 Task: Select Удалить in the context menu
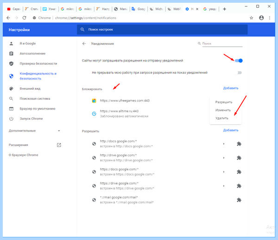point(221,118)
